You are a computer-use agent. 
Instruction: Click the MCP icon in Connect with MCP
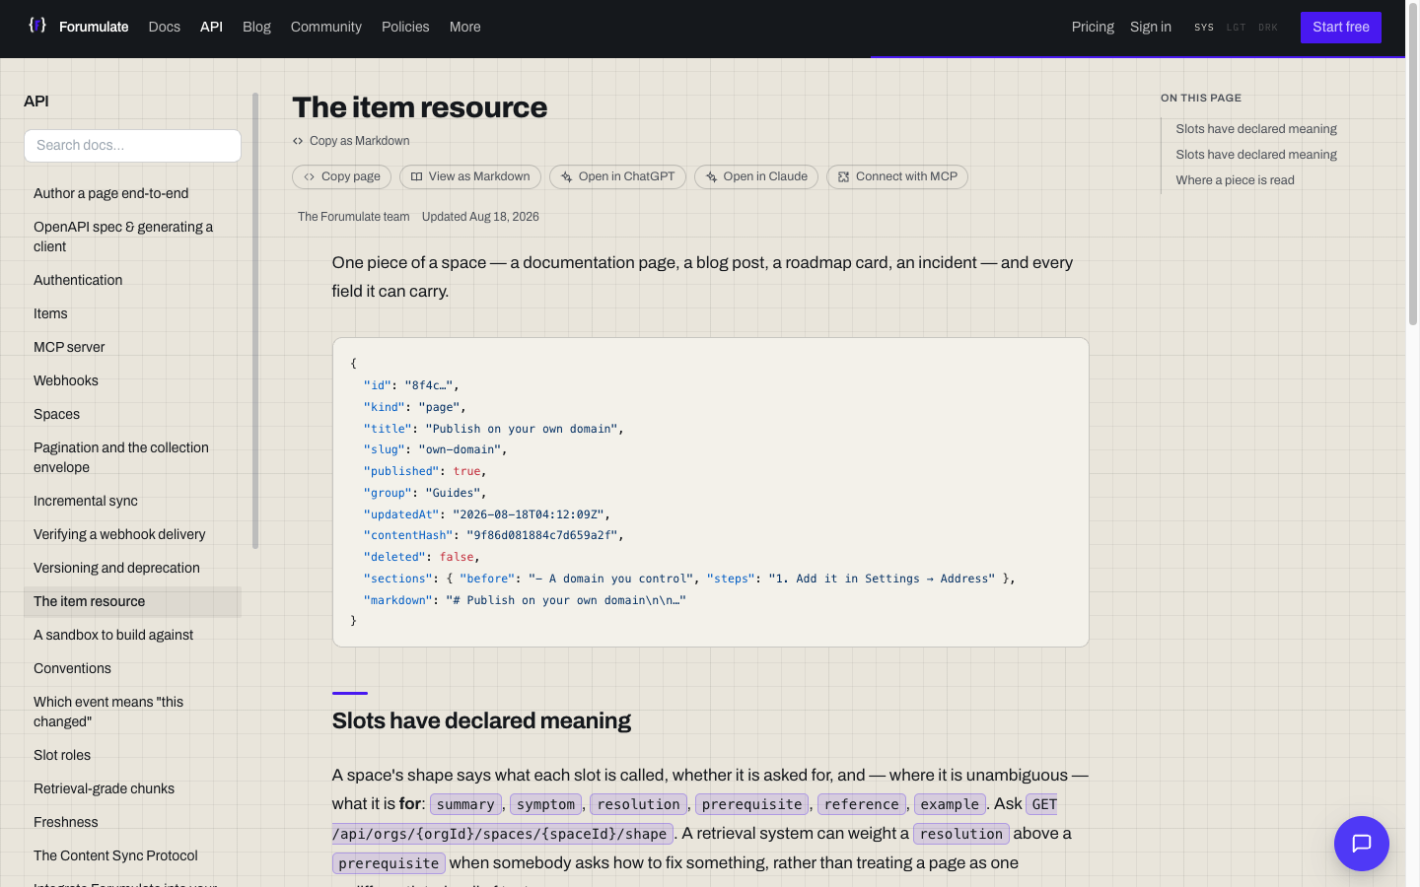pos(844,177)
